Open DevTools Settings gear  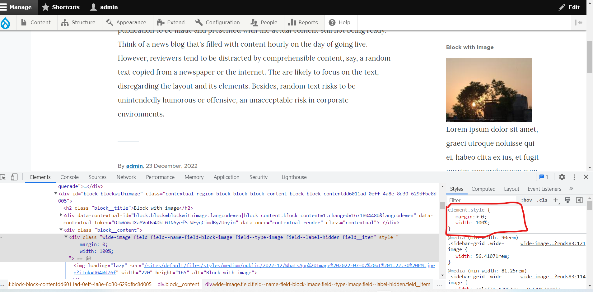[x=562, y=177]
